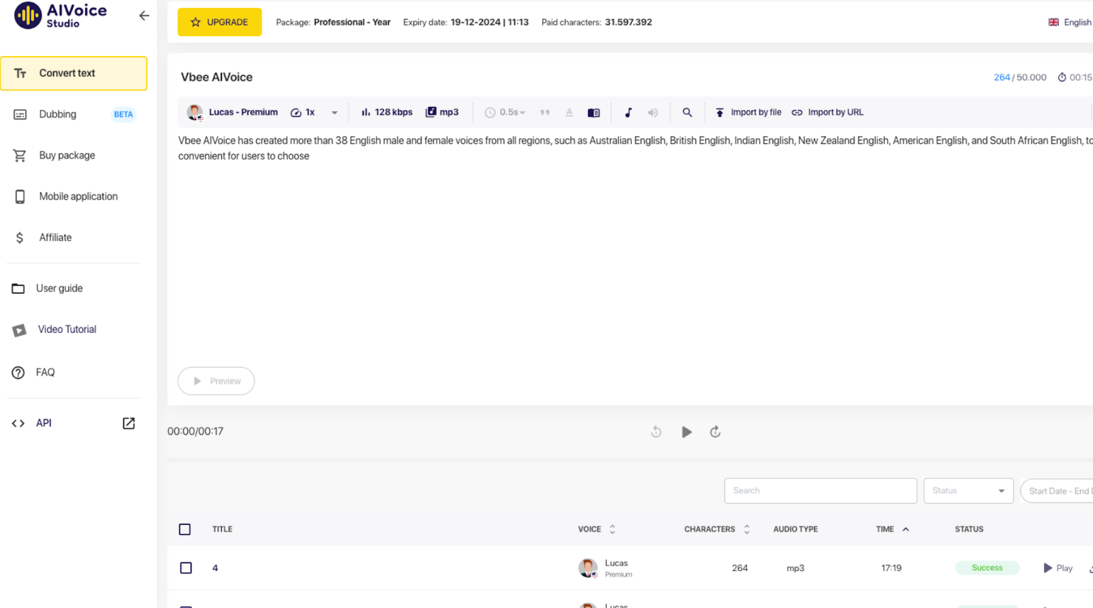
Task: Click the dictionary book icon in toolbar
Action: [x=594, y=113]
